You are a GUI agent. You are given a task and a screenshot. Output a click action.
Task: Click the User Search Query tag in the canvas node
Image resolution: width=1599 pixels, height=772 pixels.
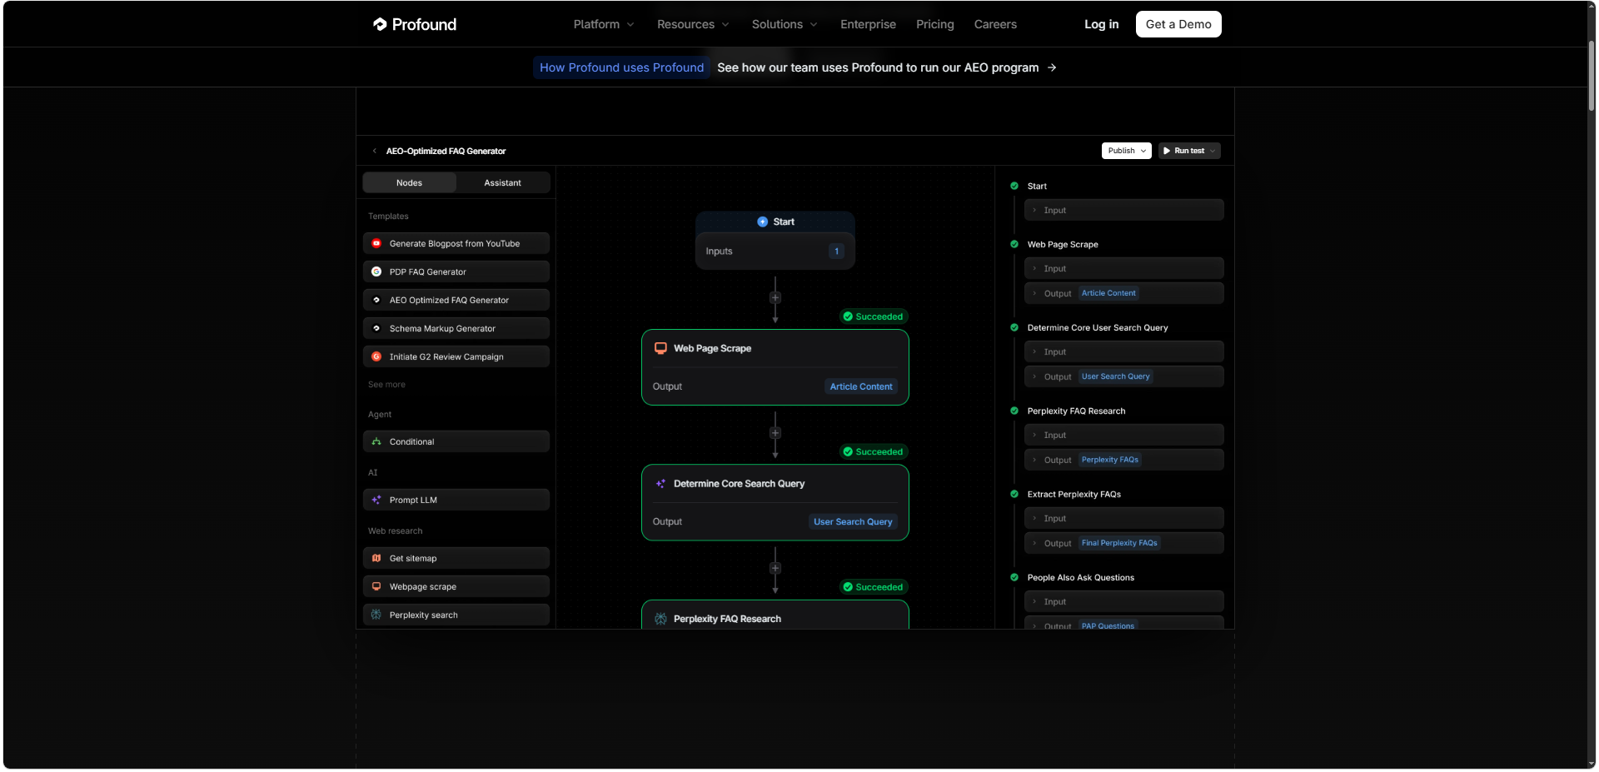click(853, 521)
